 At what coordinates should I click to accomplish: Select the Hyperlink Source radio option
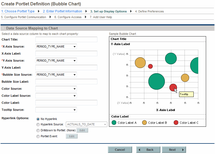click(38, 125)
